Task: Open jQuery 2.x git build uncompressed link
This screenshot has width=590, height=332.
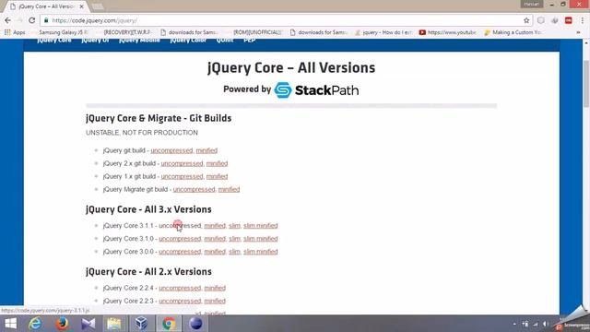Action: click(x=182, y=163)
